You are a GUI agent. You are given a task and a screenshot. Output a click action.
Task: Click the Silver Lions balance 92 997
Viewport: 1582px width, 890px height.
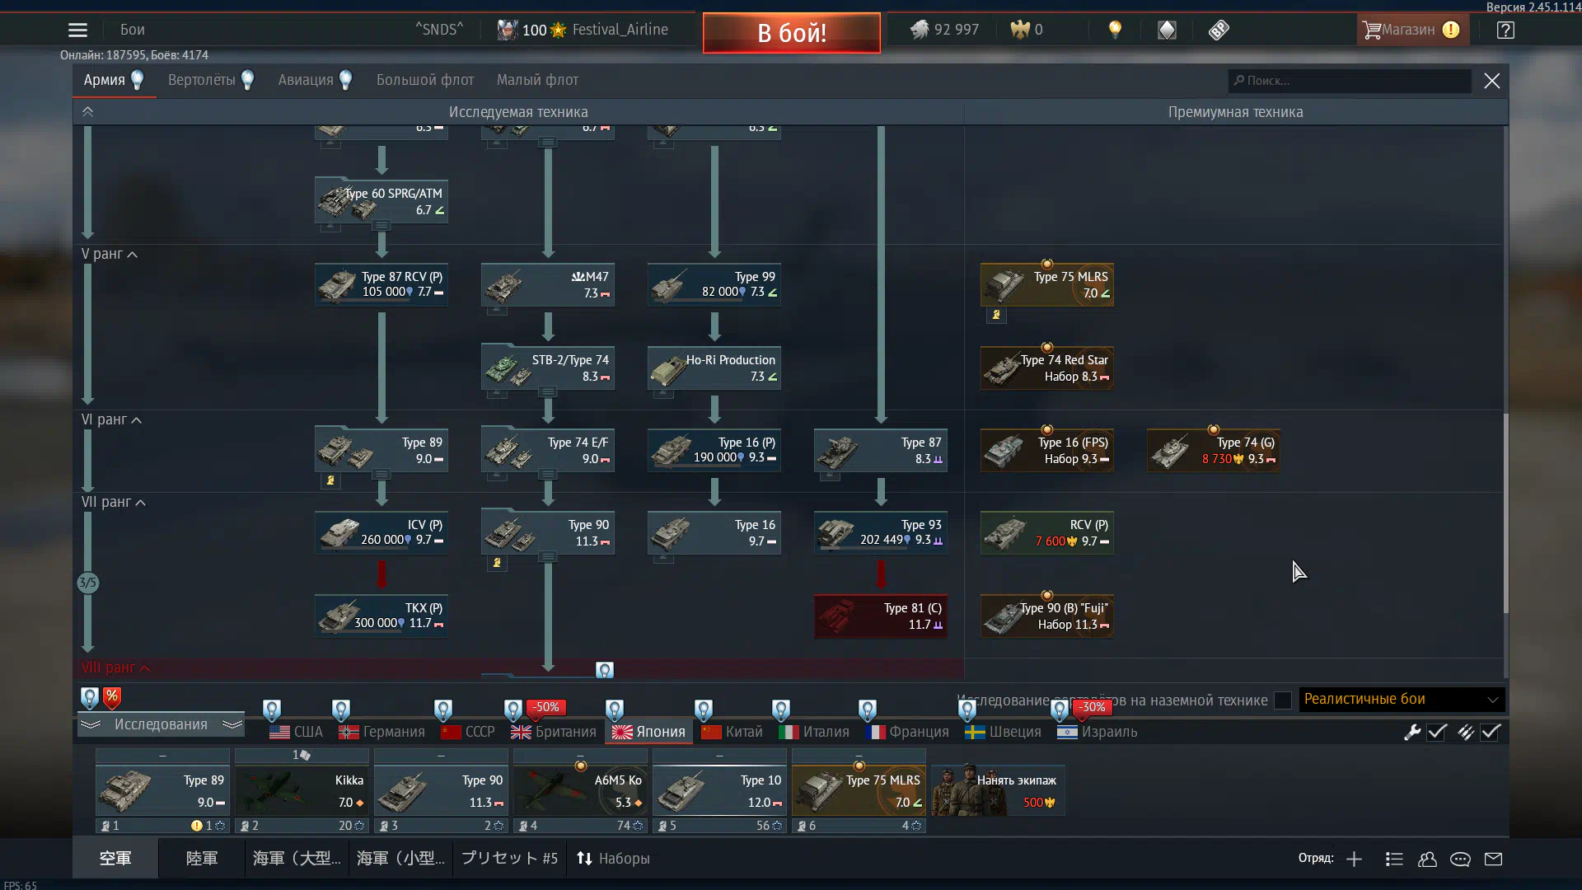[944, 30]
